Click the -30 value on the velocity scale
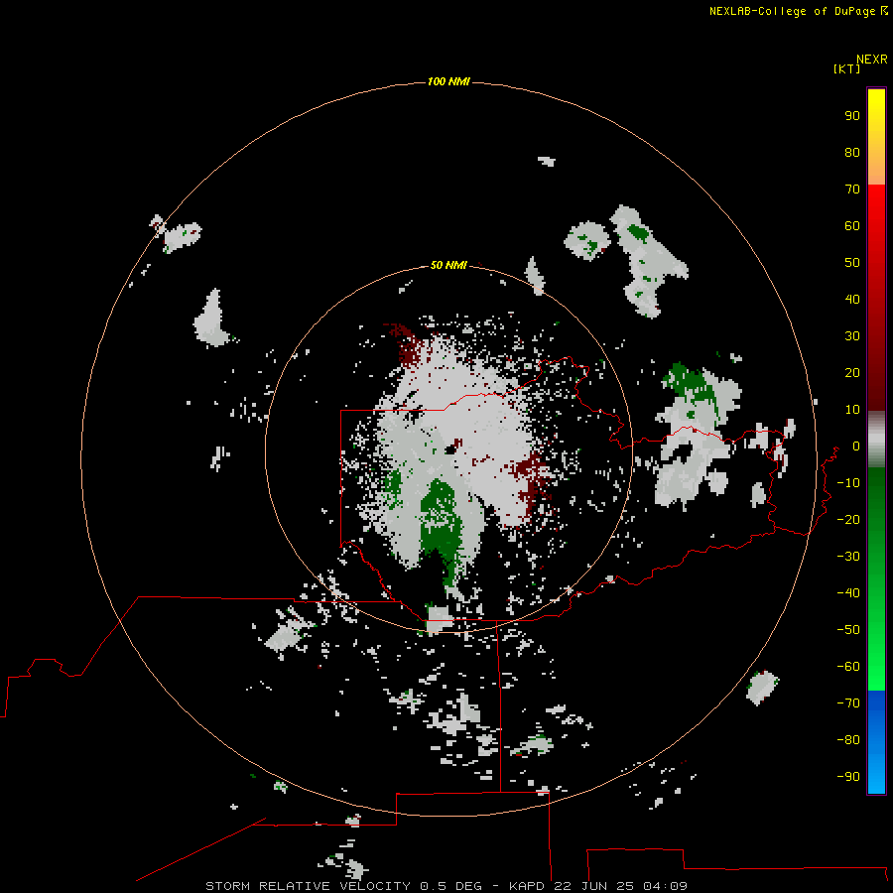 point(848,557)
